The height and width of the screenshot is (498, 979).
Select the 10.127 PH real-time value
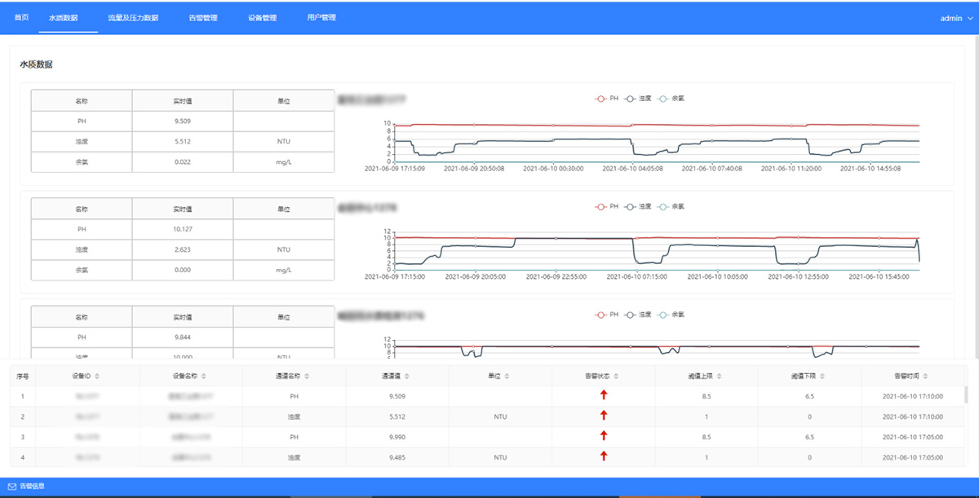pyautogui.click(x=182, y=229)
